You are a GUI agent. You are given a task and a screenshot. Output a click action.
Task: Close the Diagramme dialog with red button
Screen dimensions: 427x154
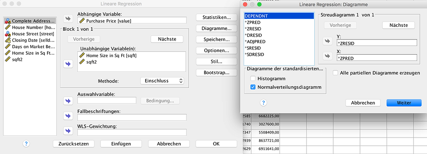(x=245, y=4)
